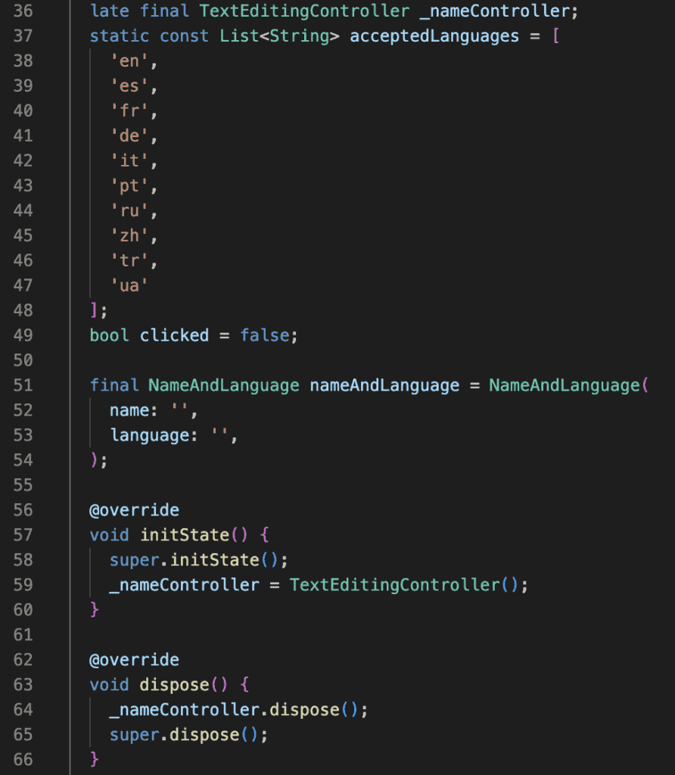675x775 pixels.
Task: Click the 'tr' string literal
Action: 129,260
